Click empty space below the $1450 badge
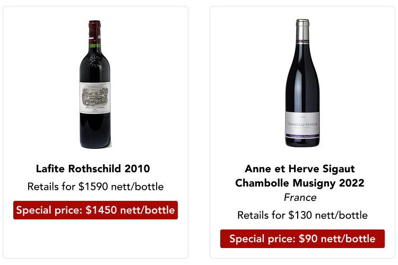The image size is (398, 265). click(x=96, y=238)
